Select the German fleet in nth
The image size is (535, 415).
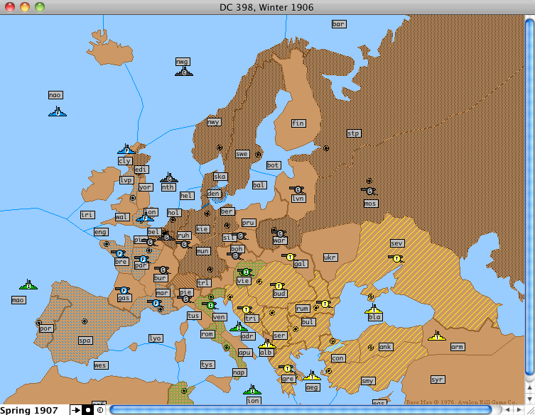coord(169,178)
